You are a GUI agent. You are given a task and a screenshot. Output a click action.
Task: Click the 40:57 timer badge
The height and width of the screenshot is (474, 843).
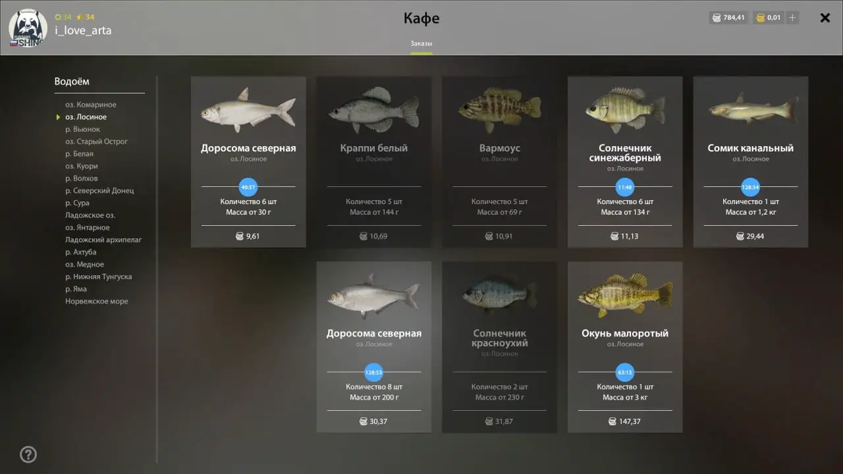[248, 187]
